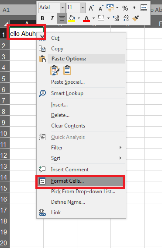
Task: Select Paste Values clipboard icon
Action: tap(67, 70)
